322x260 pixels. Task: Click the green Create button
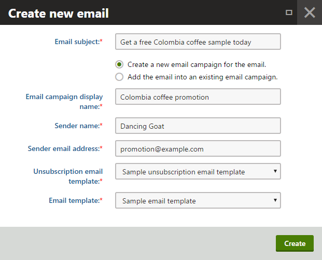(x=295, y=243)
